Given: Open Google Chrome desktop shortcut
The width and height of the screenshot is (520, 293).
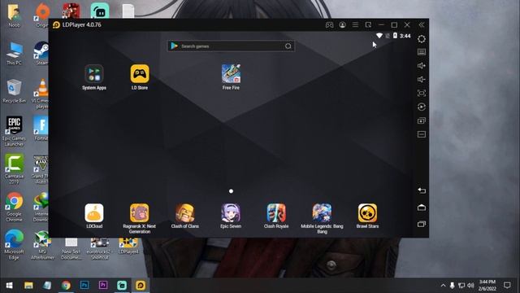Looking at the screenshot, I should click(14, 207).
